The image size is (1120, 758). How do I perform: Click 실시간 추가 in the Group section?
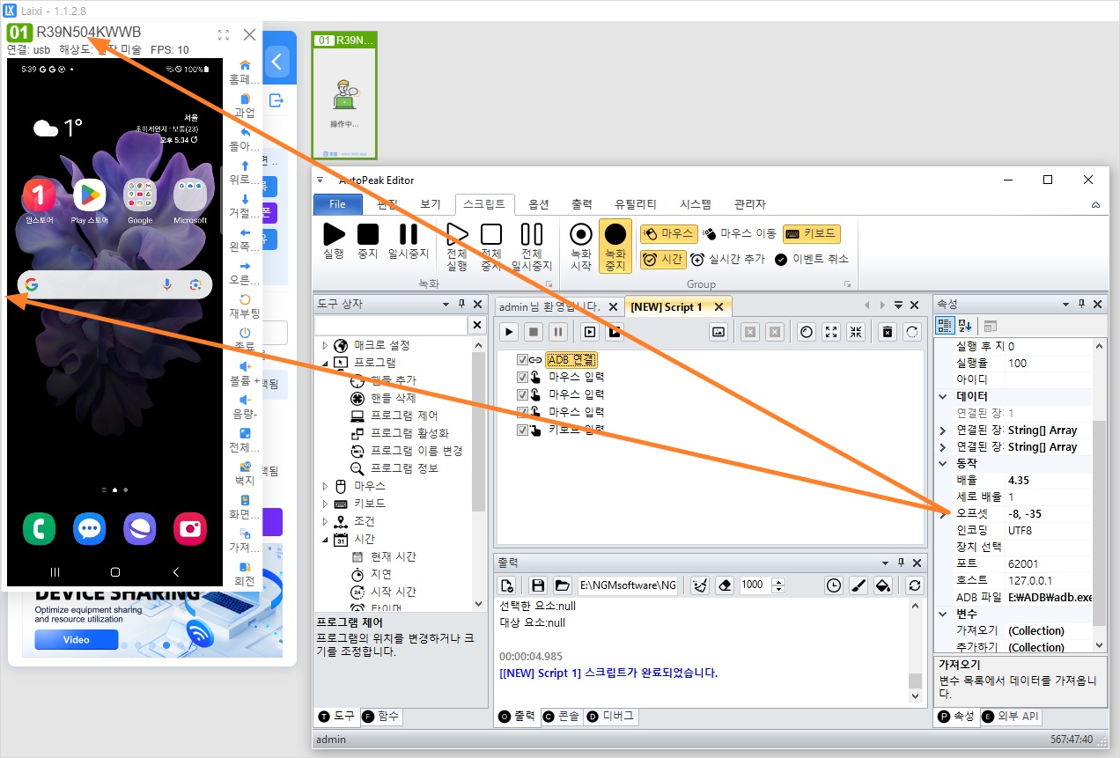(728, 259)
